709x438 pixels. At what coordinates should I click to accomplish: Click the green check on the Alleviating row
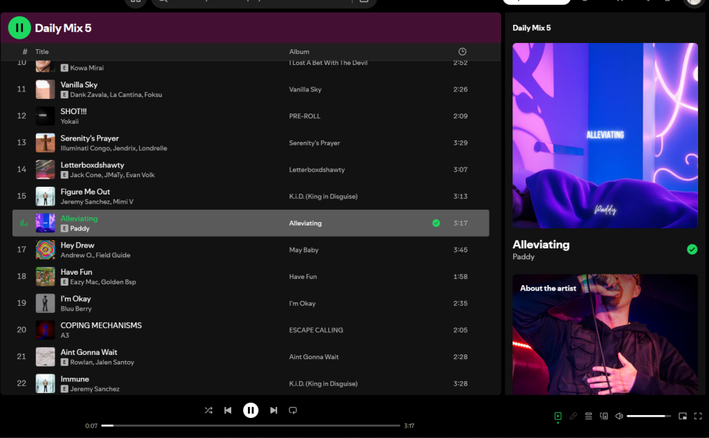click(436, 223)
